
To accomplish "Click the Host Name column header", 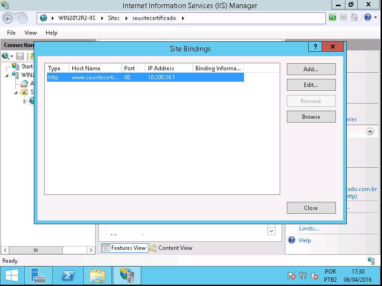I will [x=95, y=68].
